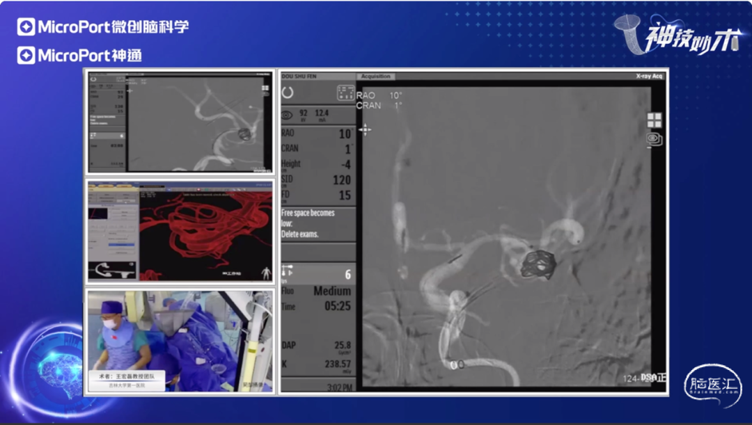
Task: Click the RAO 10° overlay on the angiogram
Action: coord(379,95)
